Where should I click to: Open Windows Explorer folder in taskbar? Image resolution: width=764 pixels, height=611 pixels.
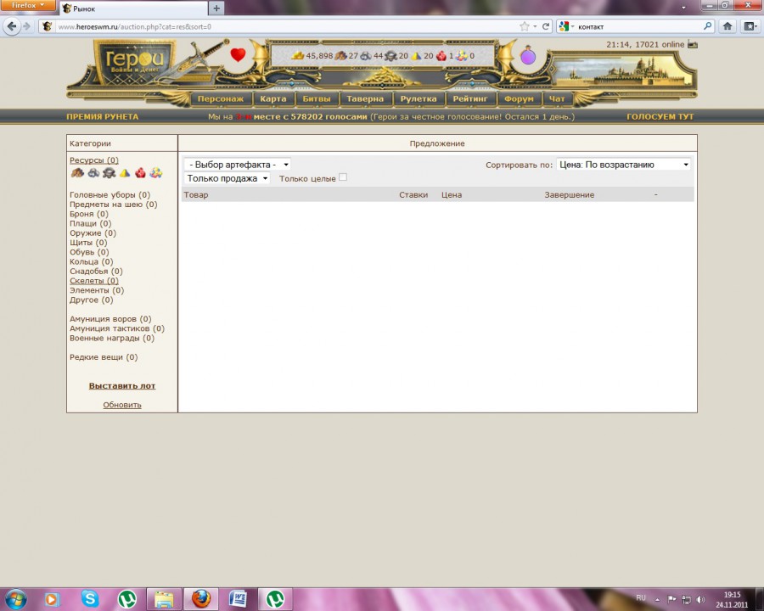164,599
